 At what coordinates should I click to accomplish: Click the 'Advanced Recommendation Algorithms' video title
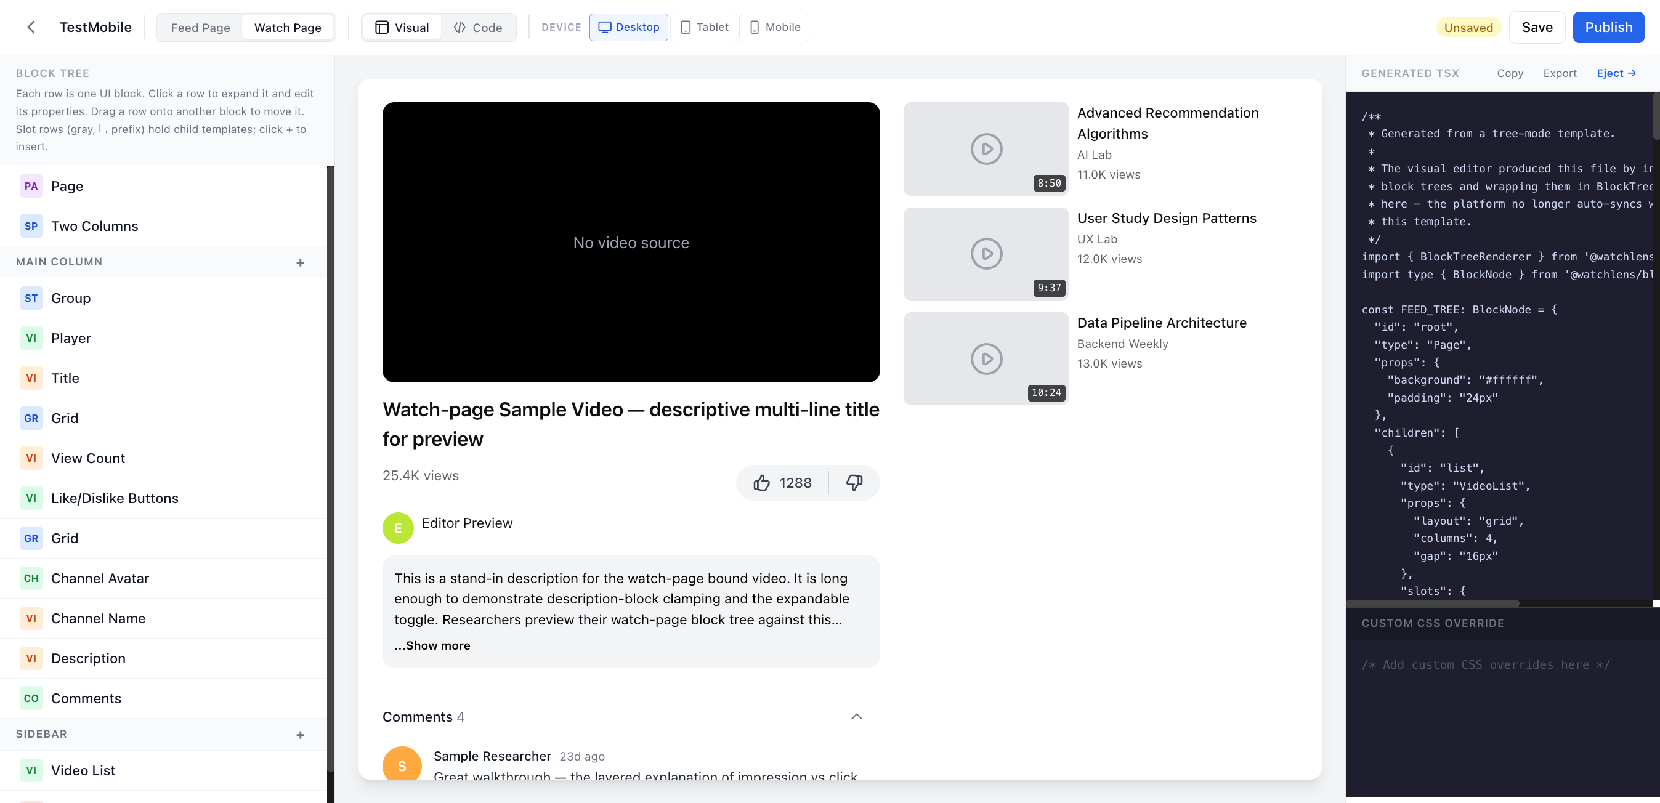tap(1168, 123)
